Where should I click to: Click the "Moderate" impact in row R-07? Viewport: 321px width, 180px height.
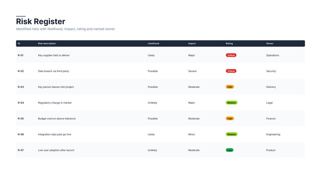point(194,150)
